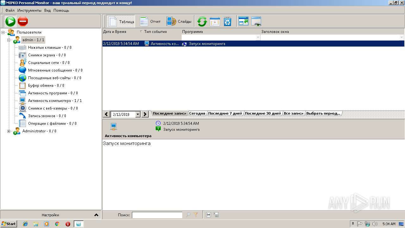Stop monitoring with the red stop button
Viewport: 405px width, 228px height.
23,22
